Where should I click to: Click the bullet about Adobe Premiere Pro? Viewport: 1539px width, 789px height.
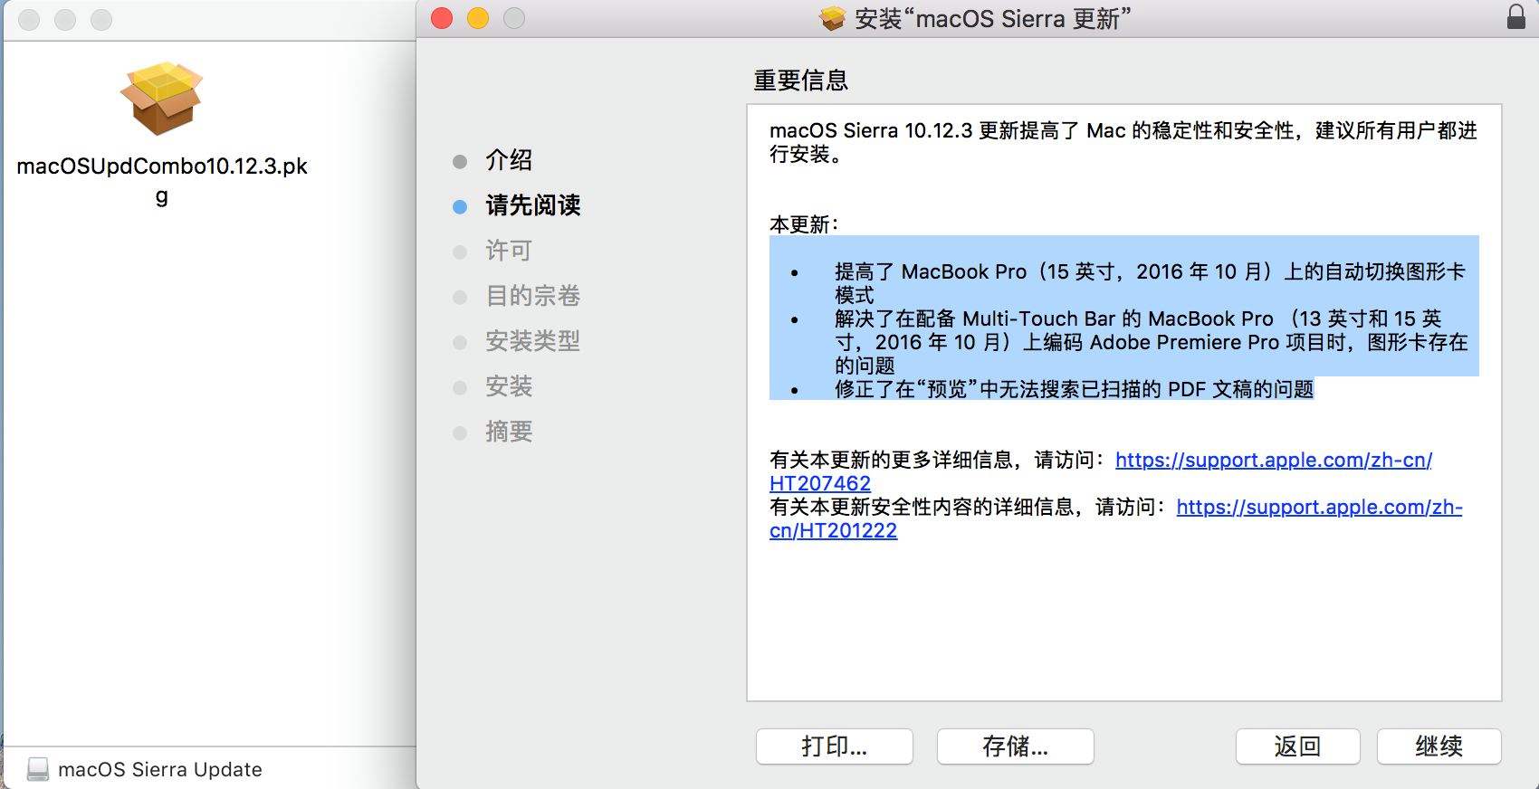click(x=1151, y=342)
